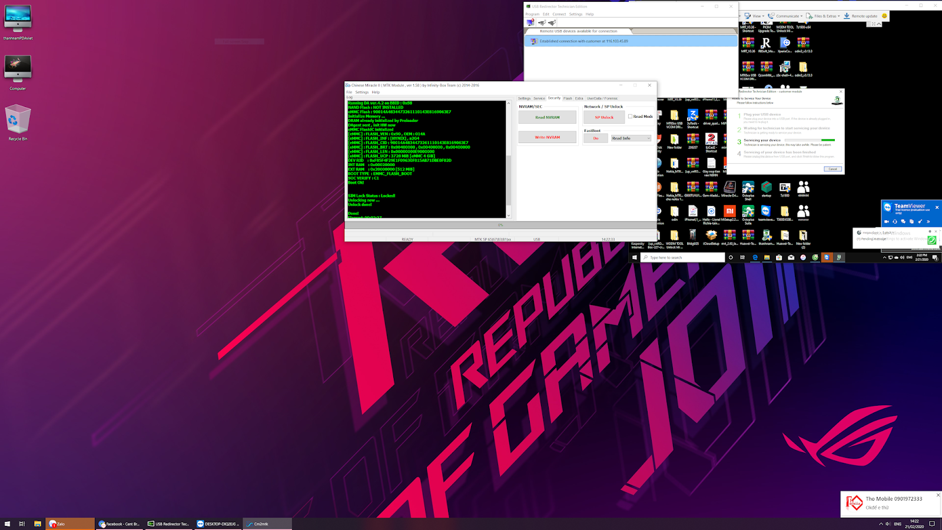Switch to the Service tab

539,98
